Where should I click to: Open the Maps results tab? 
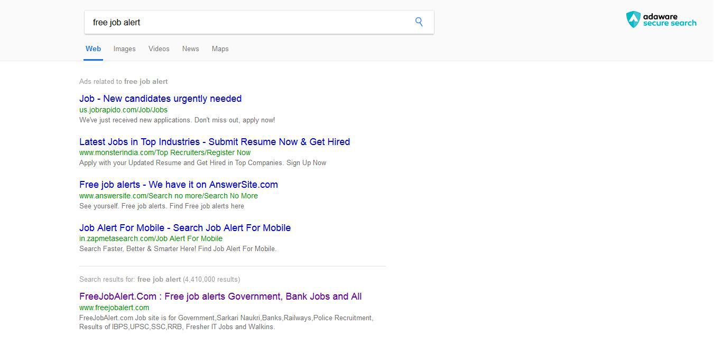(220, 49)
